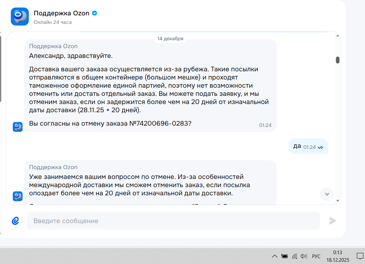The width and height of the screenshot is (365, 264).
Task: Click the chat scrollbar down arrow
Action: click(338, 201)
